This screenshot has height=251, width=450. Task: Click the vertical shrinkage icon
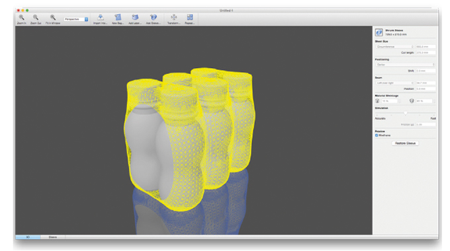coord(377,101)
